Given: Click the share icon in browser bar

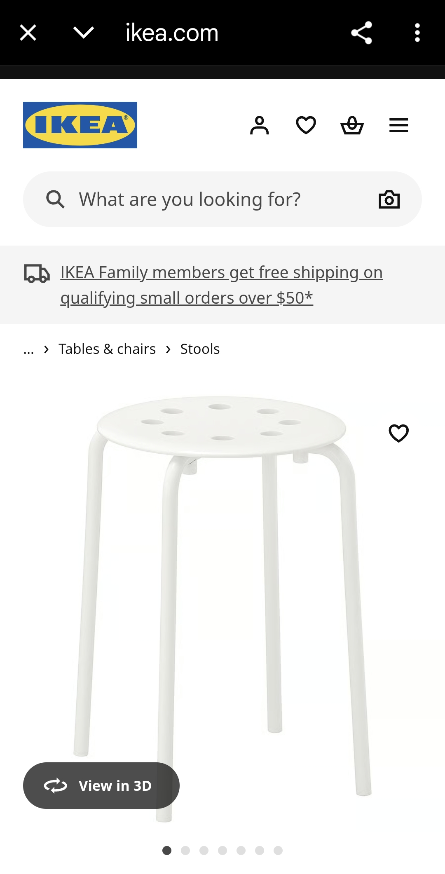Looking at the screenshot, I should pos(361,33).
